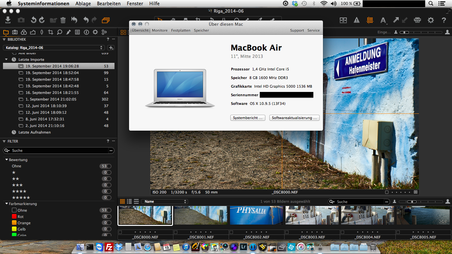
Task: Open the Ablage menu
Action: click(x=83, y=4)
